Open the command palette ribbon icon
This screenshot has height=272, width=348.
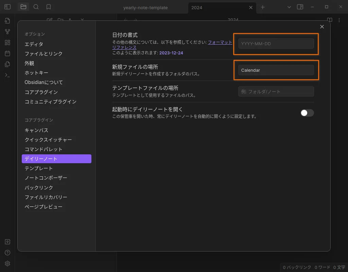click(7, 75)
